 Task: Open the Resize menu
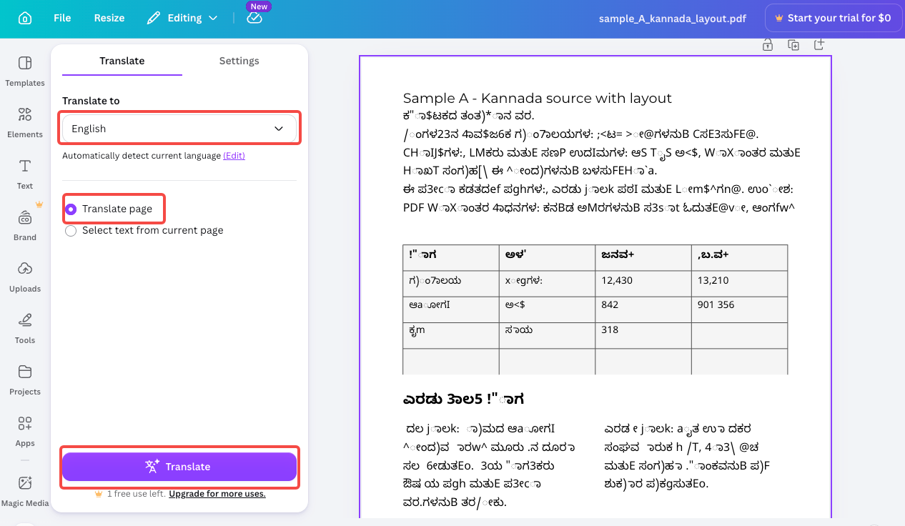pyautogui.click(x=109, y=18)
